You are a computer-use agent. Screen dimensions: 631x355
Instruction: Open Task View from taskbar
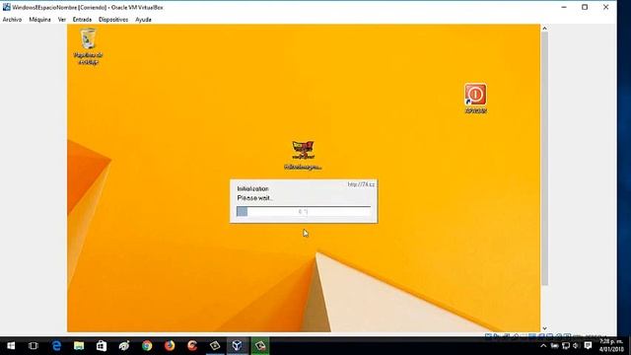34,346
